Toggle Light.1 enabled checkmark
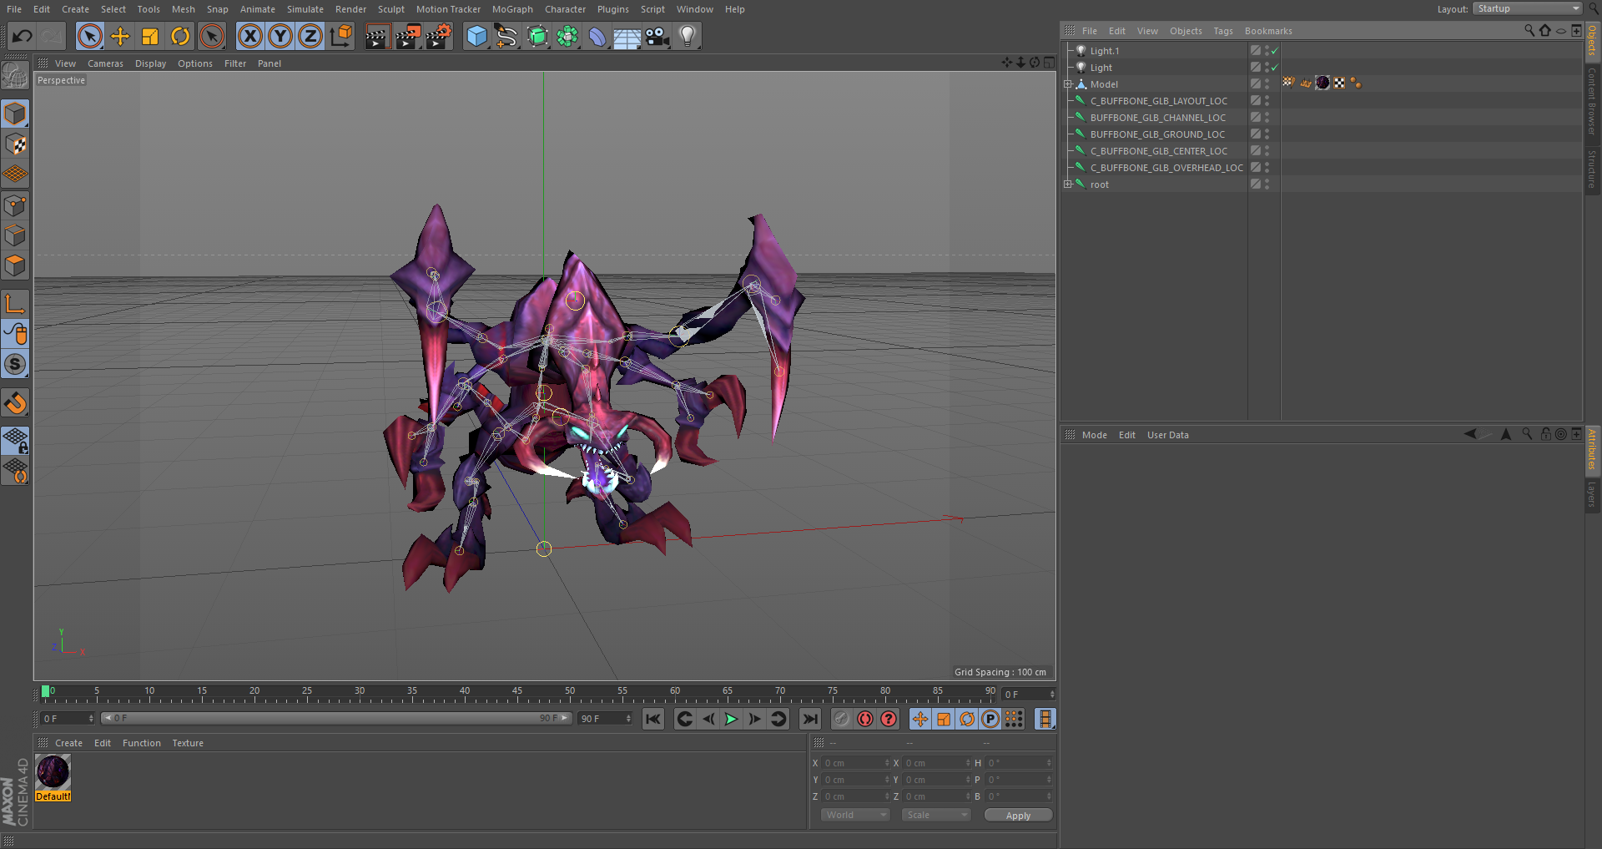The width and height of the screenshot is (1602, 849). point(1275,51)
